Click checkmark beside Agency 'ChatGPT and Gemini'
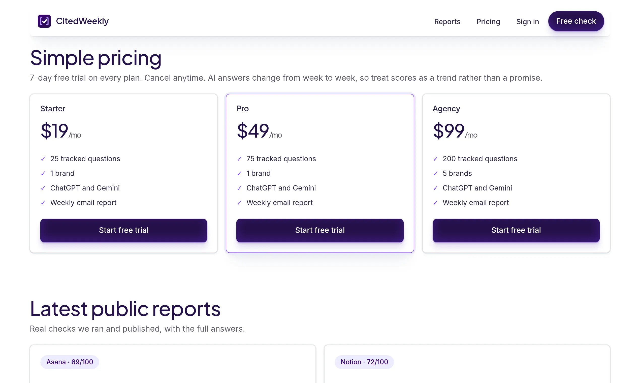The image size is (640, 383). (x=435, y=188)
